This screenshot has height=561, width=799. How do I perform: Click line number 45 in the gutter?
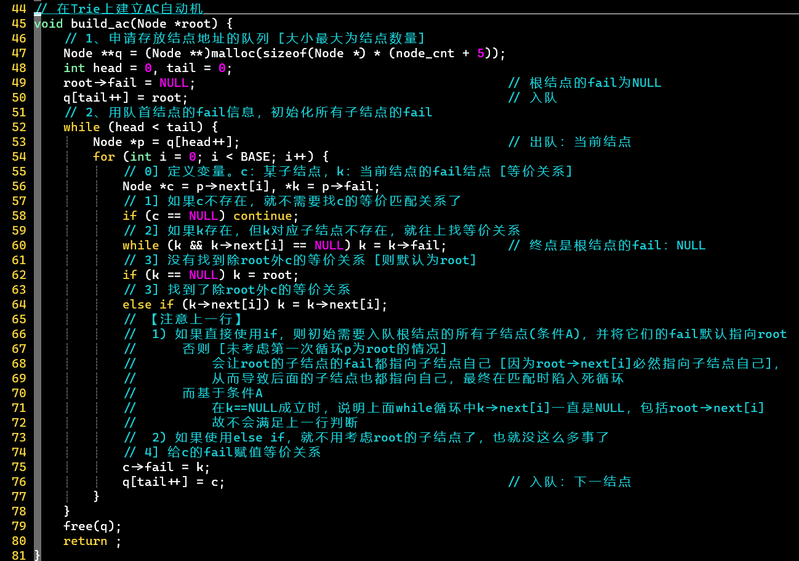[19, 23]
